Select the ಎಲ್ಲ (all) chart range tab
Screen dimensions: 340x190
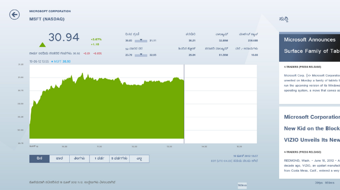click(139, 159)
